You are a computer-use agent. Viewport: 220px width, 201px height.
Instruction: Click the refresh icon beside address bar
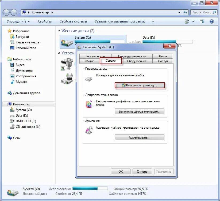click(x=185, y=12)
